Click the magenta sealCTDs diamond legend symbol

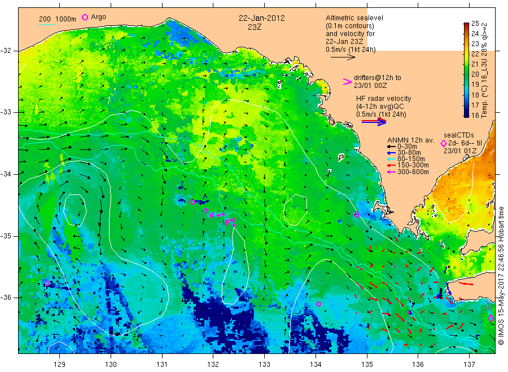[444, 143]
